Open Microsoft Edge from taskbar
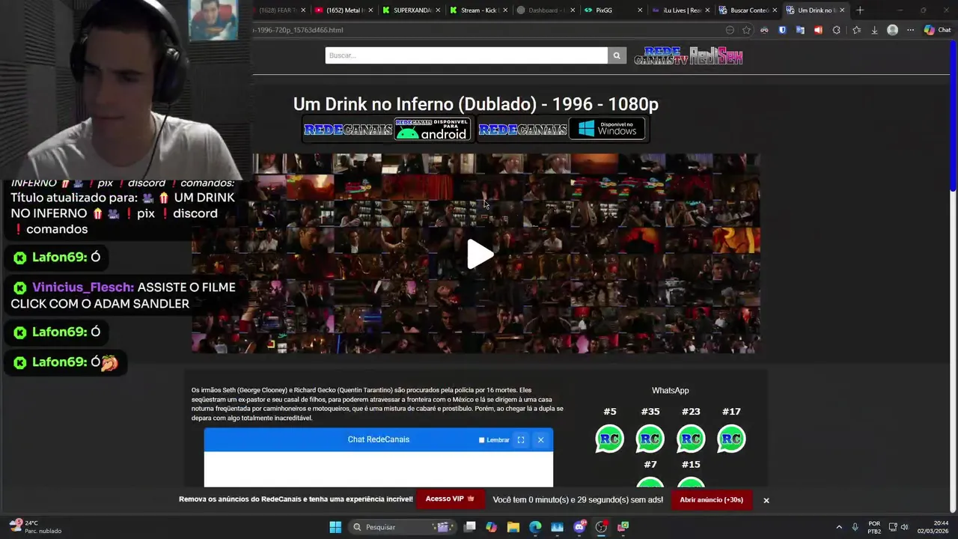The image size is (958, 539). (x=535, y=527)
